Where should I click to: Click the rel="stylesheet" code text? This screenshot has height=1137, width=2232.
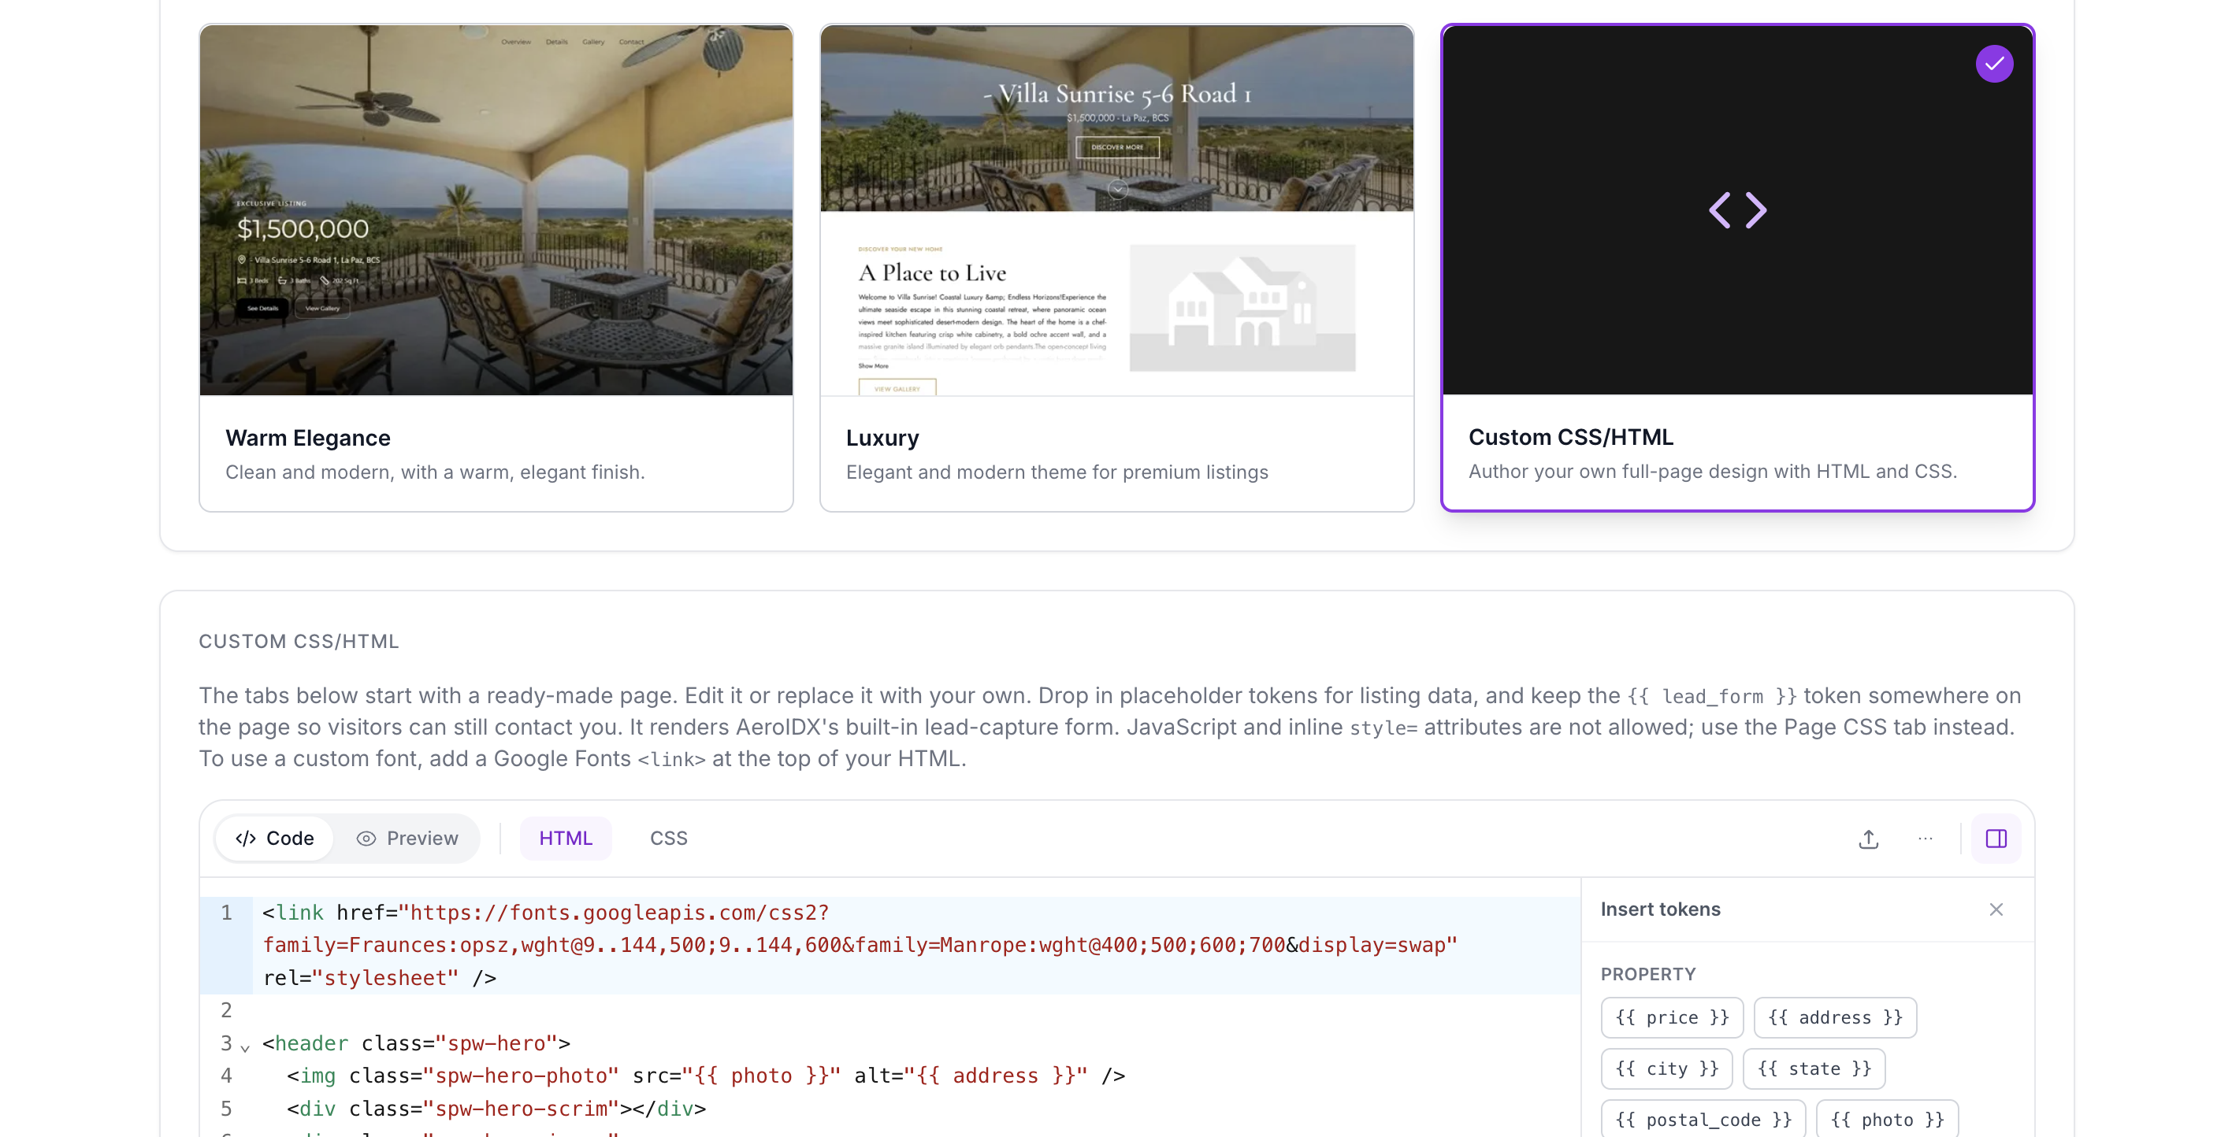(361, 979)
